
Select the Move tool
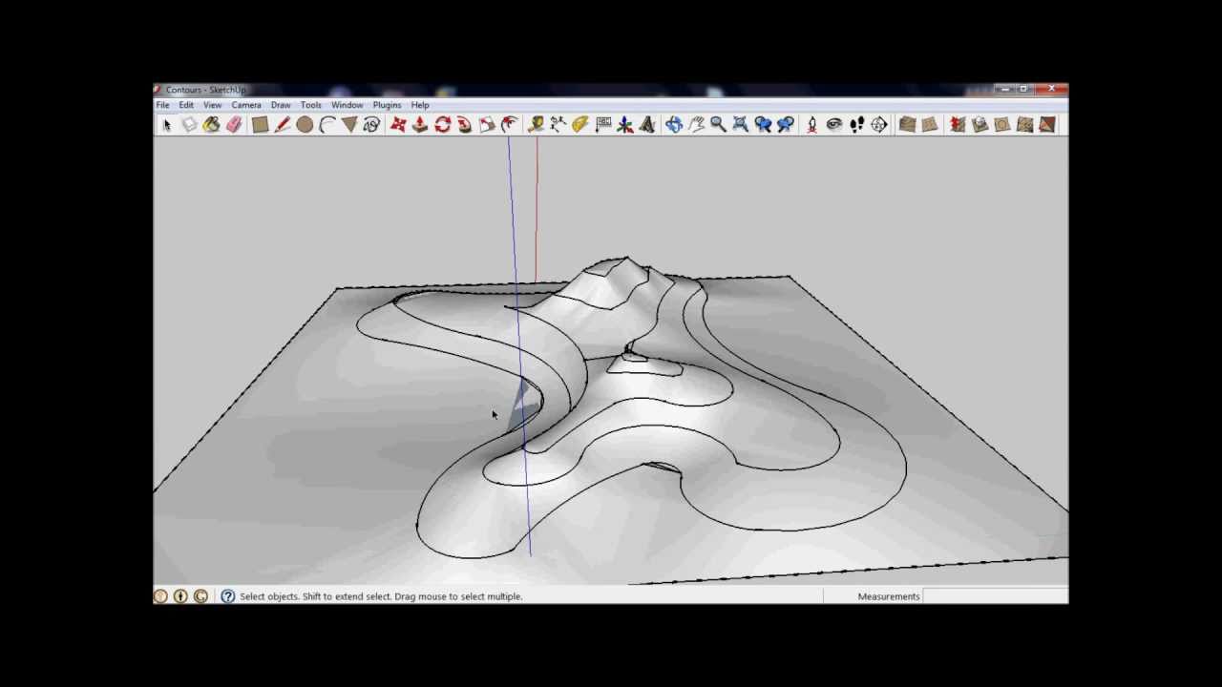398,124
